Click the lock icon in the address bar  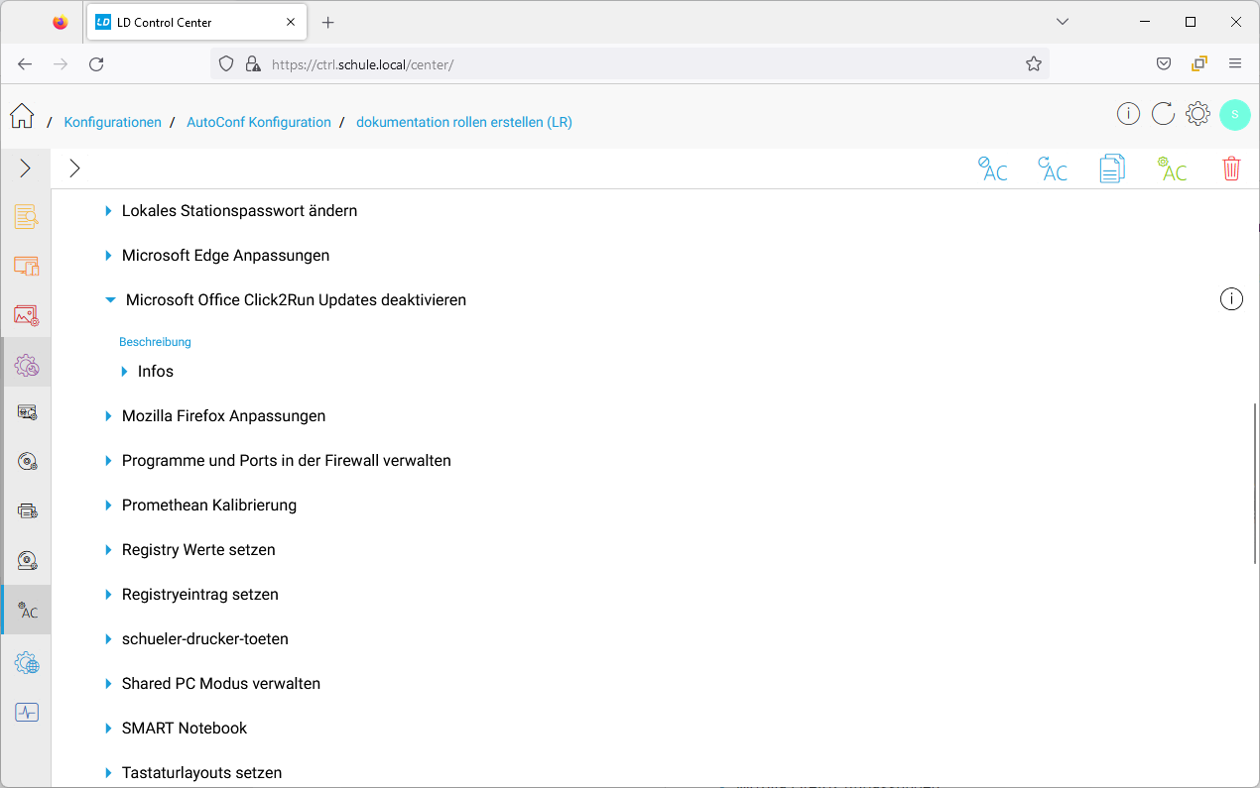(x=251, y=63)
